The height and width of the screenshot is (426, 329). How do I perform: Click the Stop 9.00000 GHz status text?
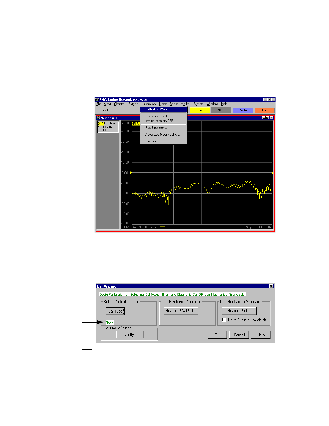click(x=259, y=227)
